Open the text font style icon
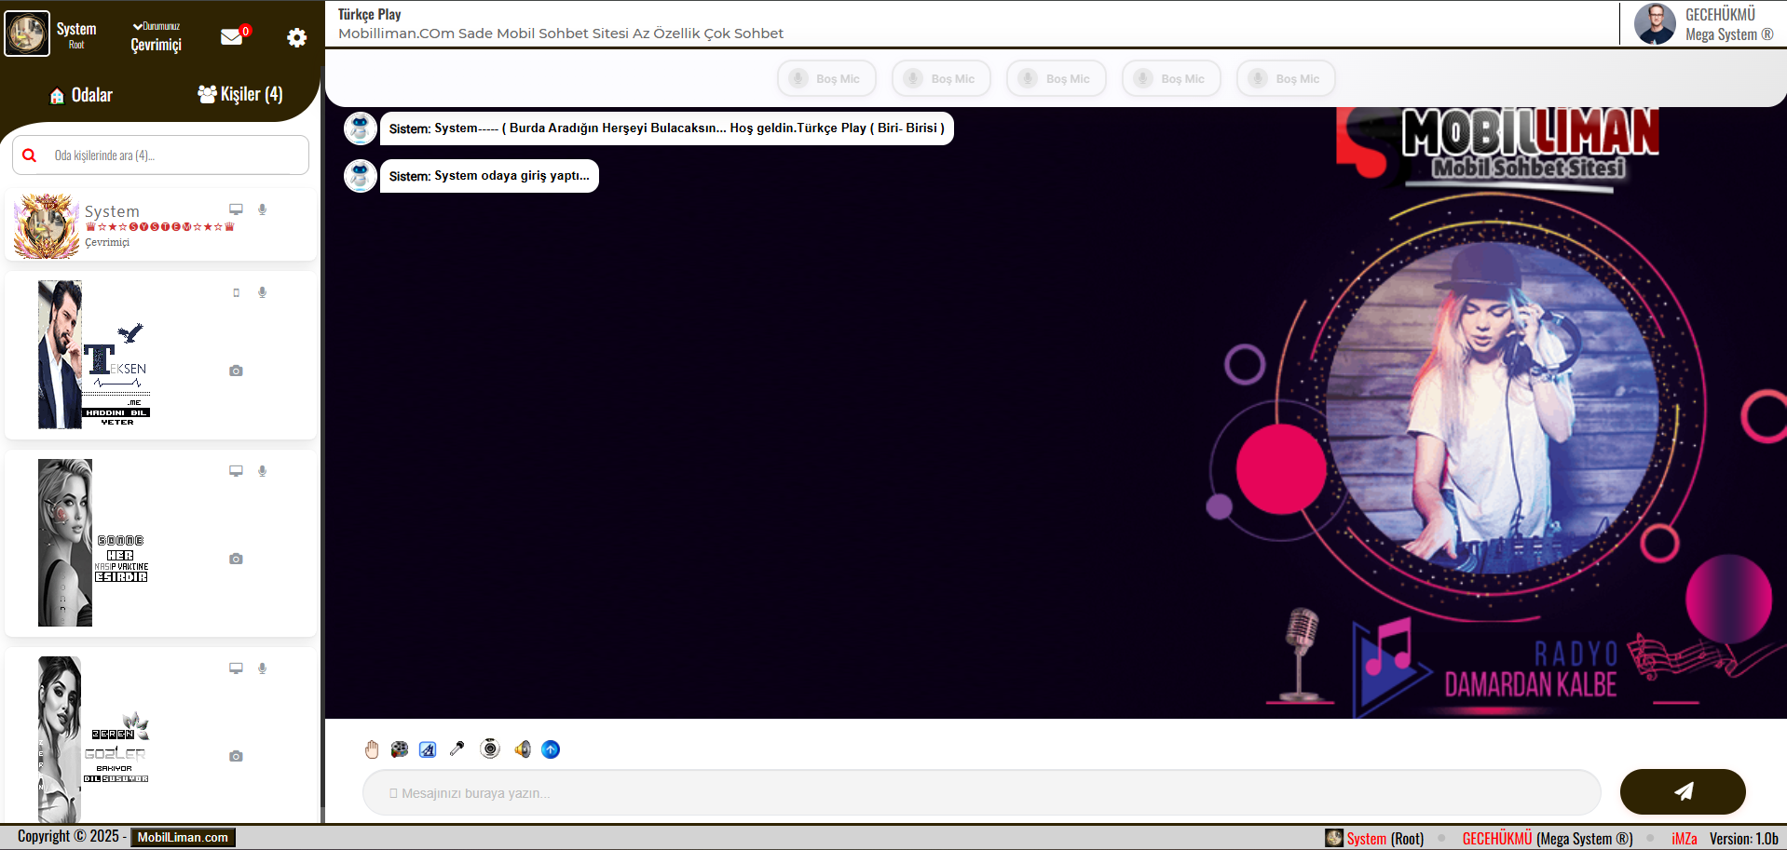Image resolution: width=1787 pixels, height=850 pixels. click(x=428, y=749)
